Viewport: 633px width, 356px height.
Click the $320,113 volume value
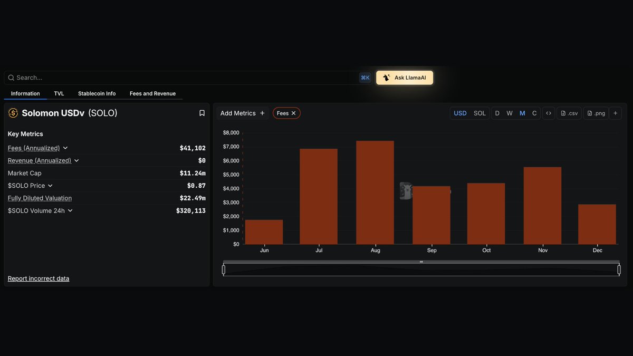pos(191,210)
